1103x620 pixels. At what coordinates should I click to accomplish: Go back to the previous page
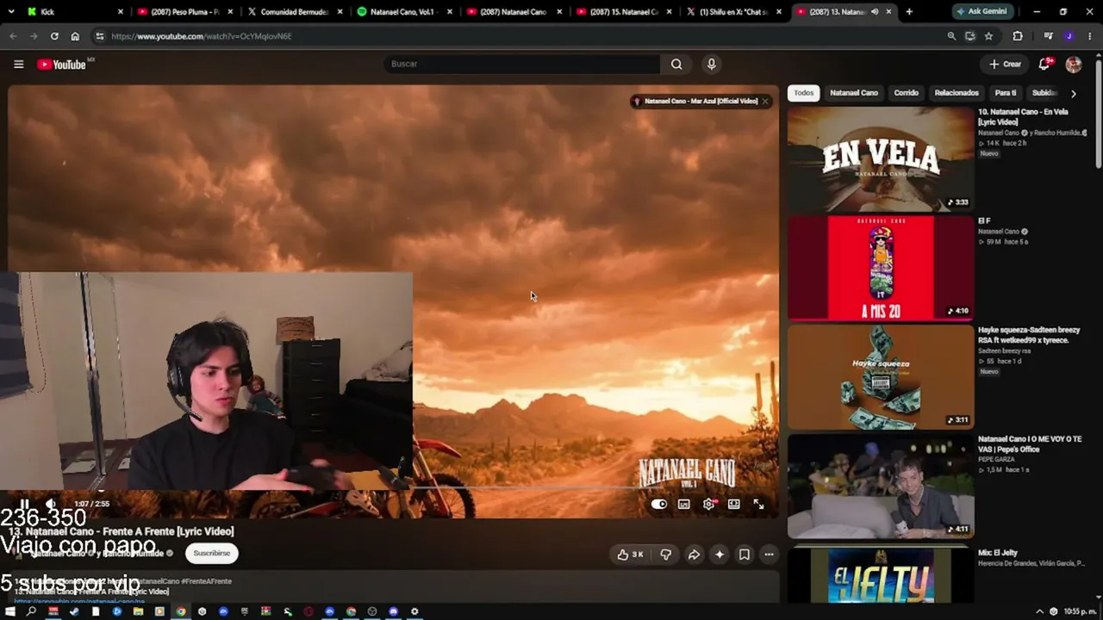pos(13,36)
